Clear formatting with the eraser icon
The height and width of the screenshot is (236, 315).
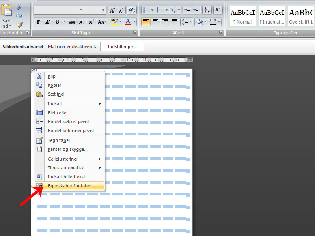[132, 10]
